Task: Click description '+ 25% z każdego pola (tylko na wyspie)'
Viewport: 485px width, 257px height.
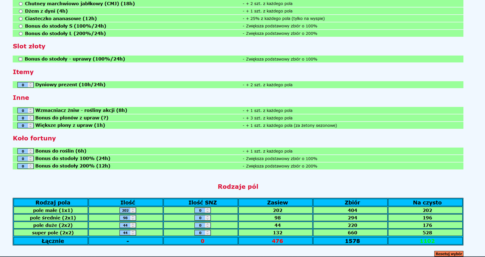Action: (x=284, y=19)
